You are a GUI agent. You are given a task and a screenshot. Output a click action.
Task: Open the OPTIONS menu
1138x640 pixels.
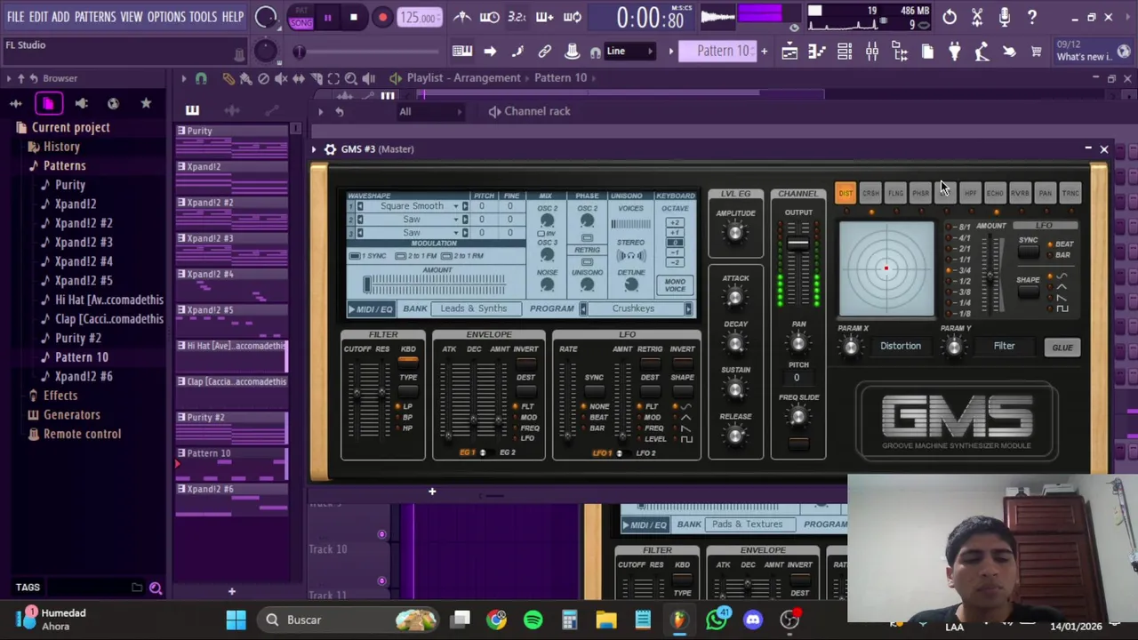coord(166,17)
